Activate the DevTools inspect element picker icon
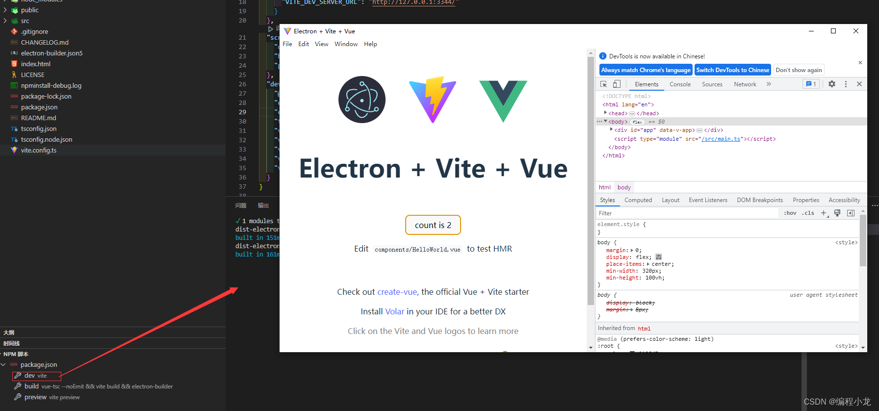The width and height of the screenshot is (879, 411). [x=604, y=84]
